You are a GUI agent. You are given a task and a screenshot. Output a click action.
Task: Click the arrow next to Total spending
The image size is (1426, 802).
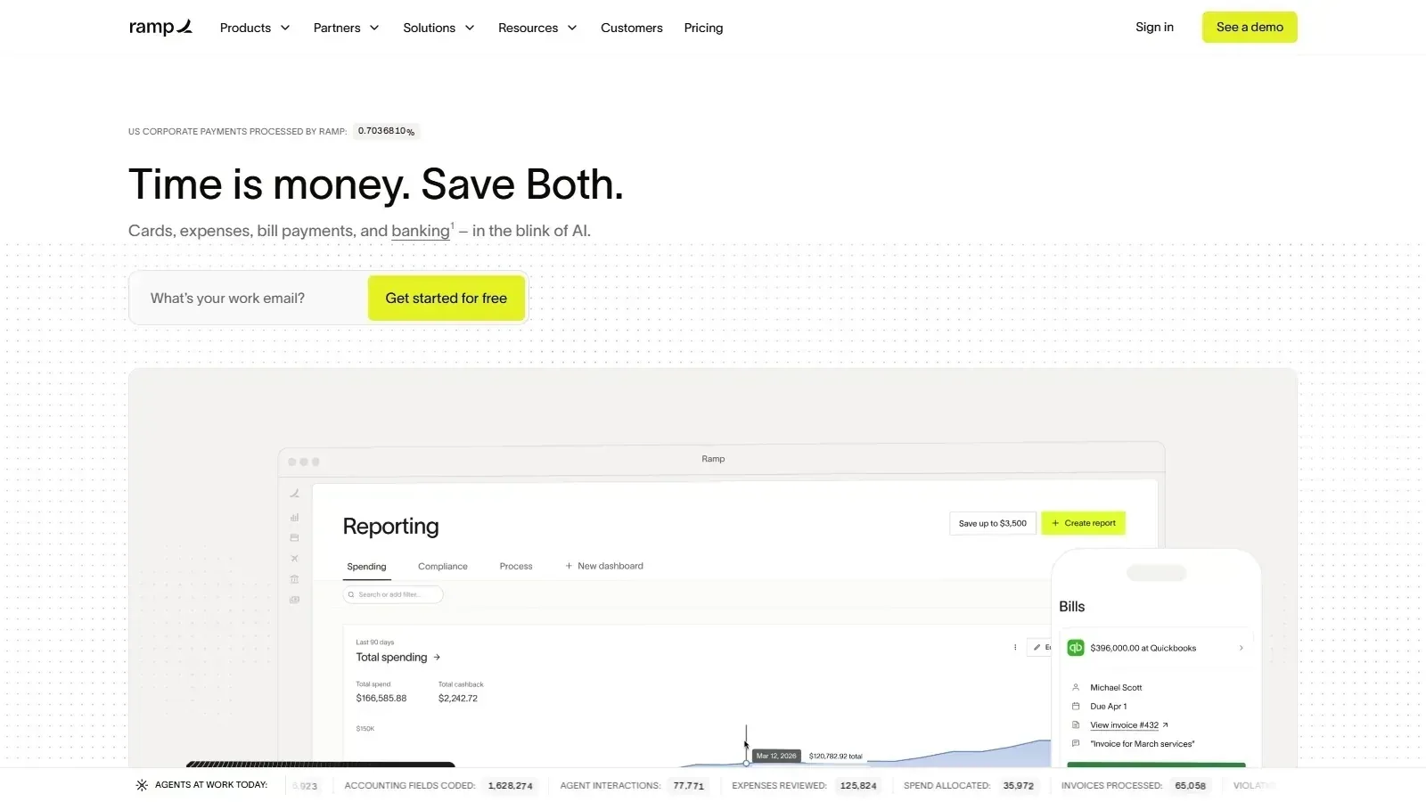click(437, 658)
